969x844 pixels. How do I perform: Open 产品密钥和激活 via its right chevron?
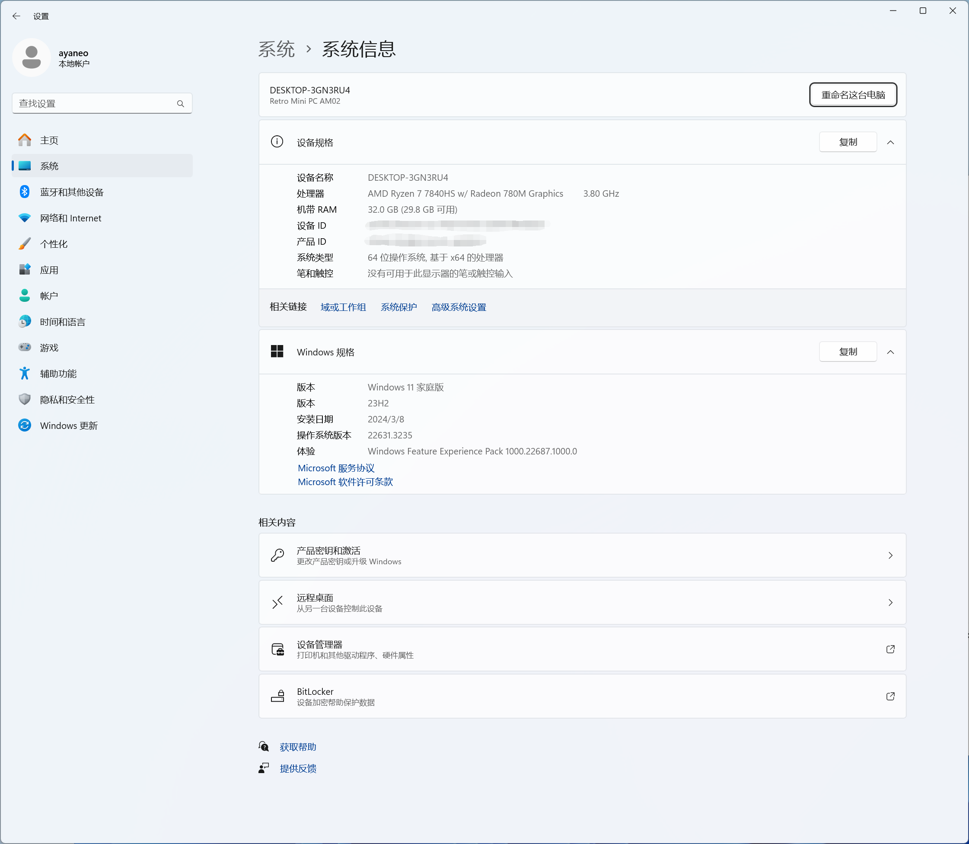(x=890, y=556)
